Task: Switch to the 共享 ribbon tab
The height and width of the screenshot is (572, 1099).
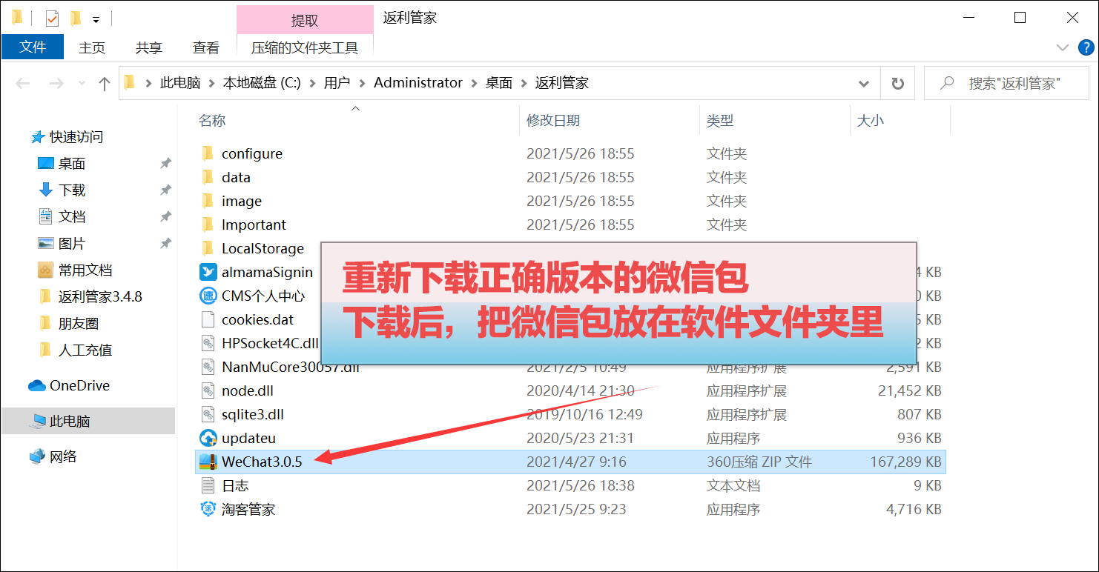Action: (x=149, y=47)
